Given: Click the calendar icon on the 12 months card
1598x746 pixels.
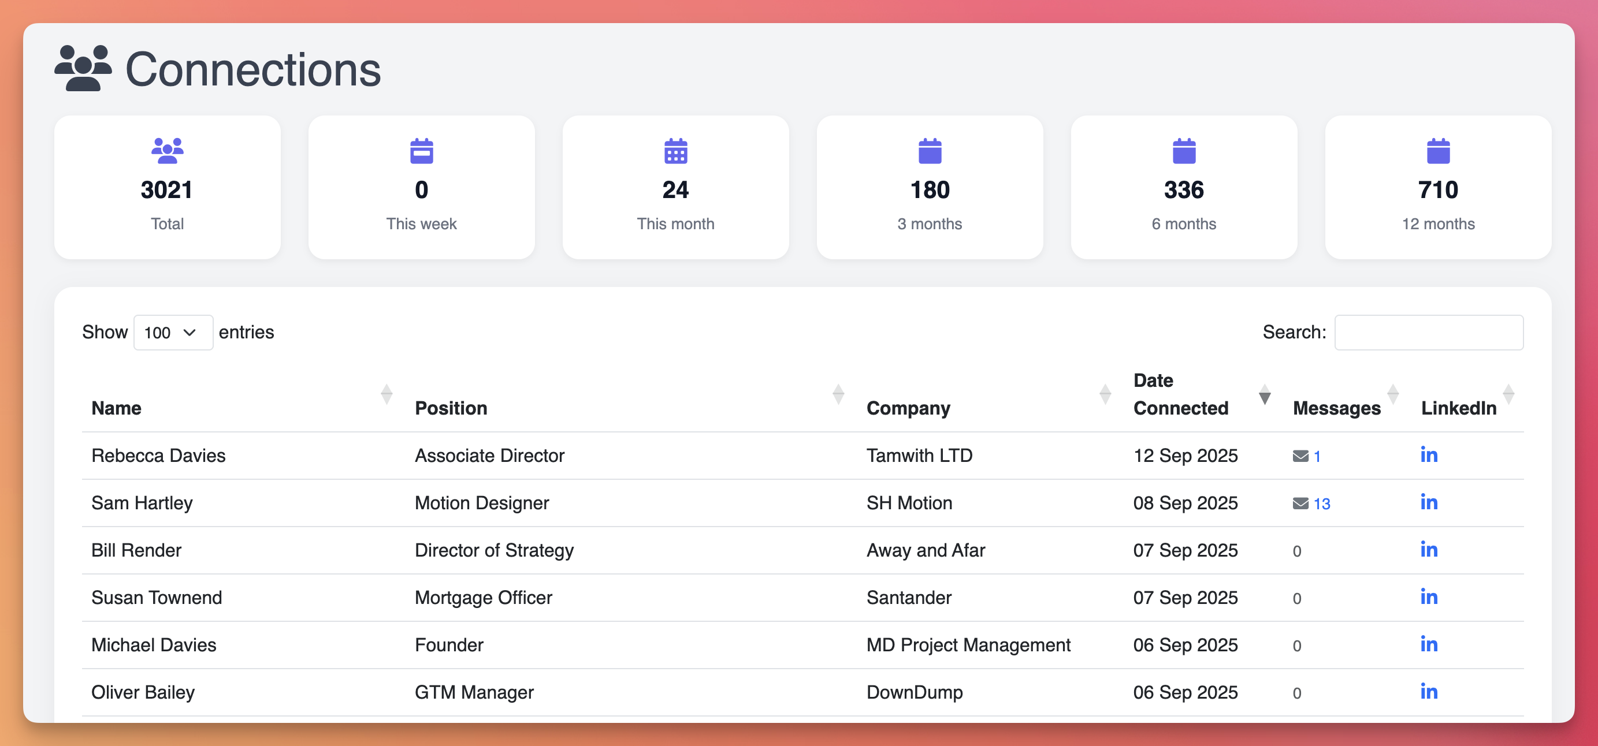Looking at the screenshot, I should point(1437,151).
